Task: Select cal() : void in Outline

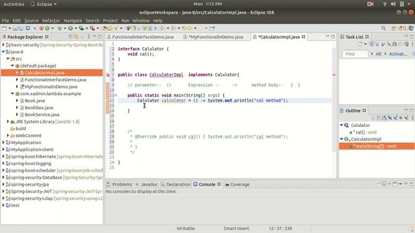Action: [x=366, y=132]
